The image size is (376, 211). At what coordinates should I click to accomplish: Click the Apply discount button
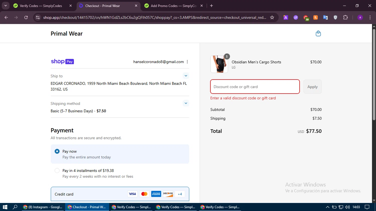(x=312, y=87)
